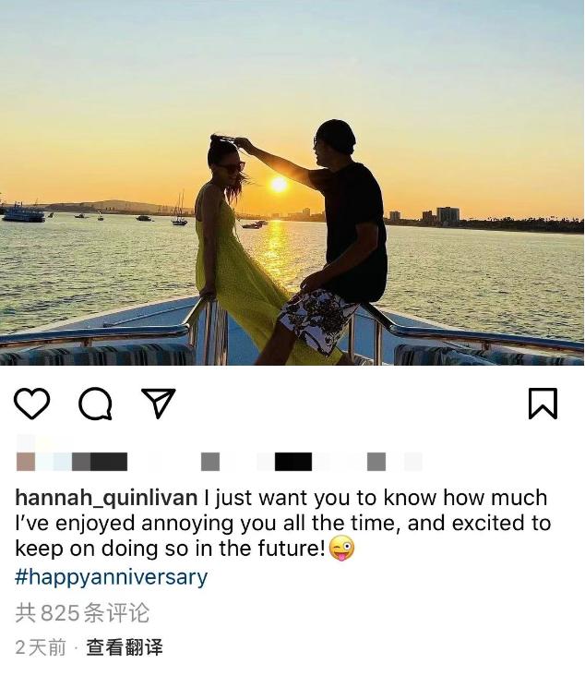
Task: Click the black pixelated block in likes row
Action: tap(293, 462)
